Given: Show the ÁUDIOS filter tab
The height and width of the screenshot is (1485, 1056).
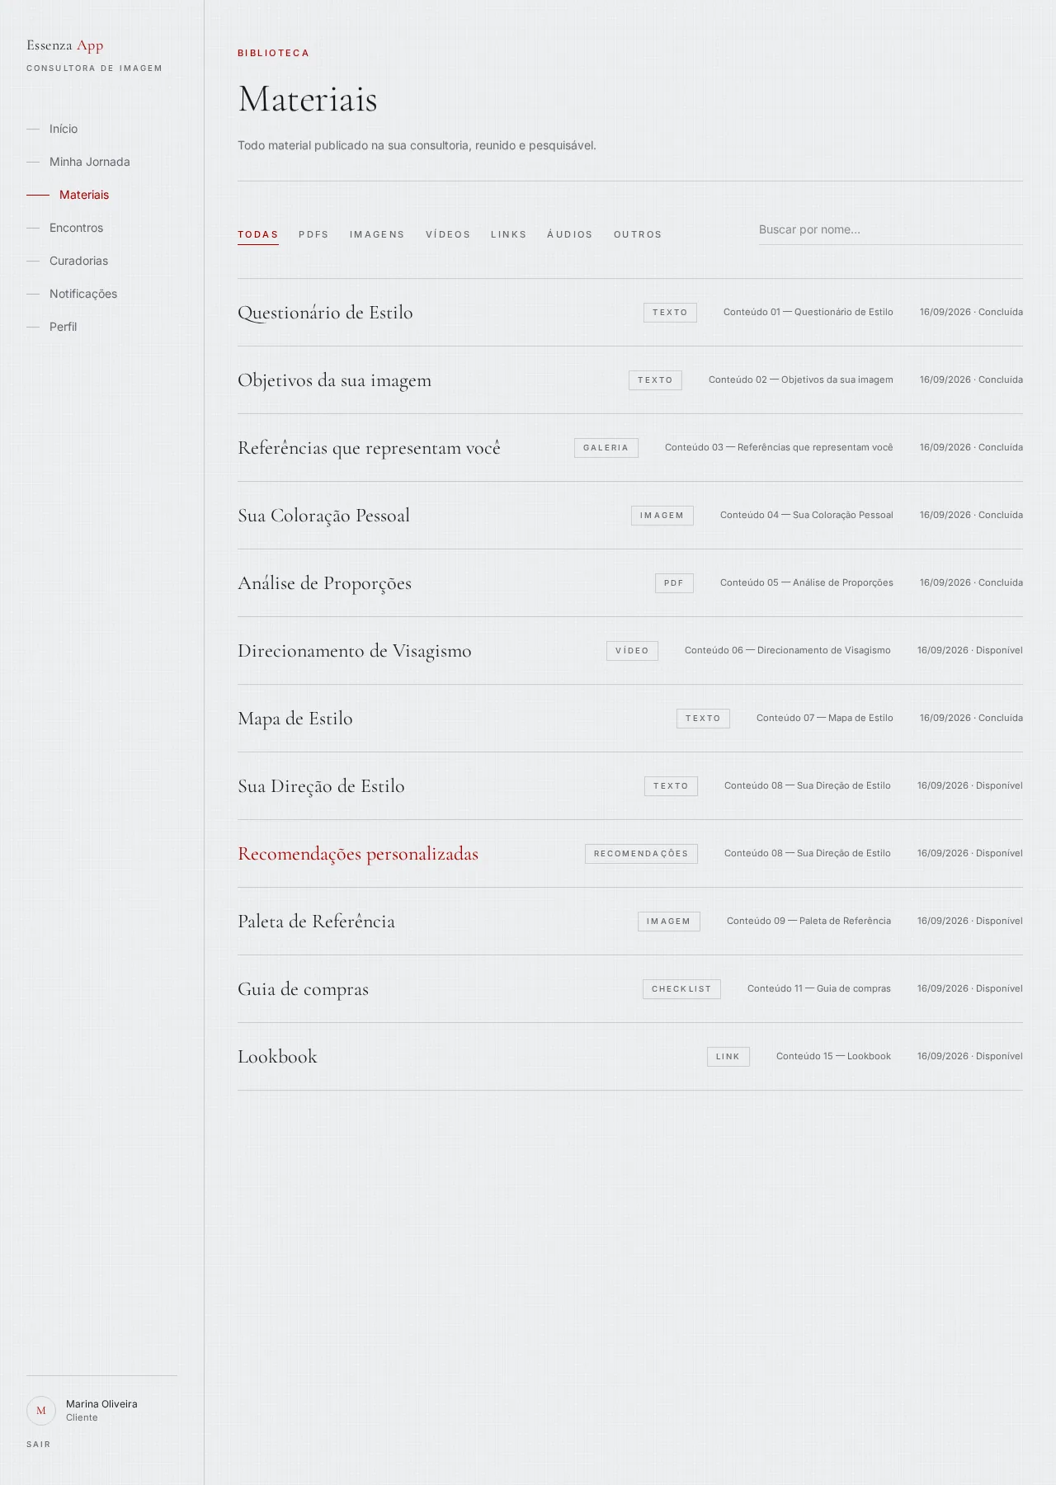Looking at the screenshot, I should [x=570, y=234].
